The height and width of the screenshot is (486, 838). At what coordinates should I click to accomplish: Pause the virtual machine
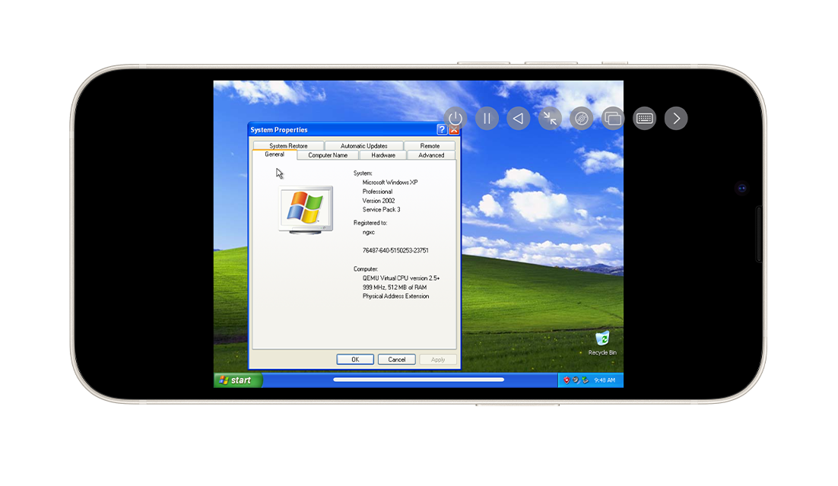tap(487, 118)
